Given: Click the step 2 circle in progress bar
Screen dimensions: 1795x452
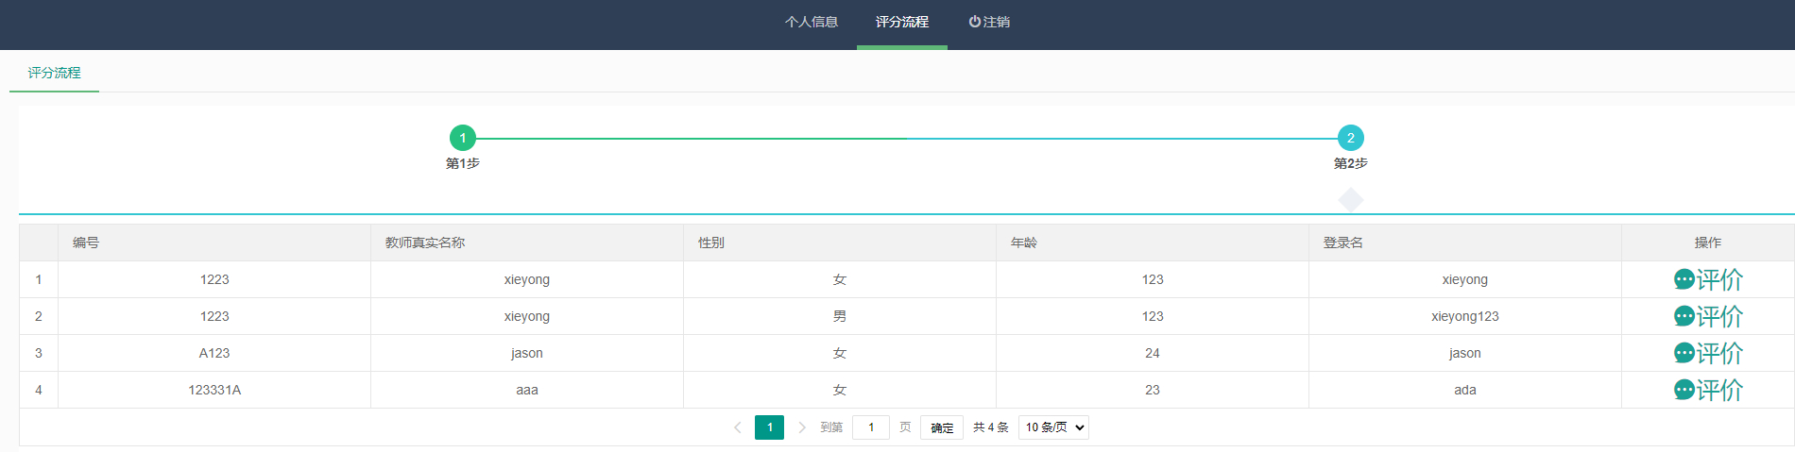Looking at the screenshot, I should click(1350, 138).
